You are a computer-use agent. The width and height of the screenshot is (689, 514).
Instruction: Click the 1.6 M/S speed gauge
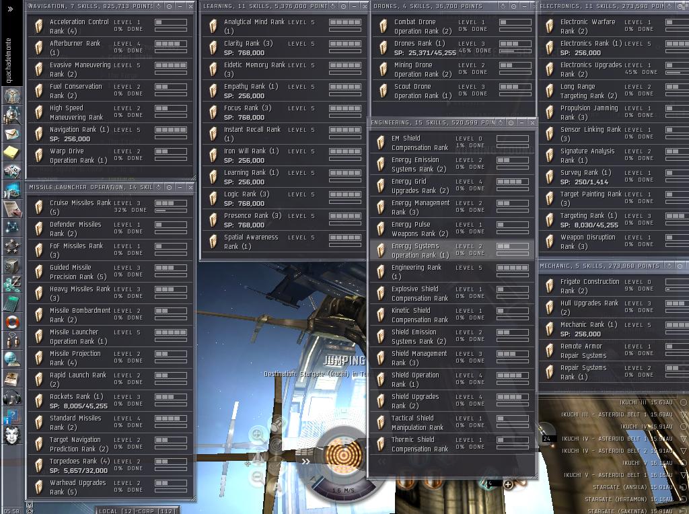[343, 490]
